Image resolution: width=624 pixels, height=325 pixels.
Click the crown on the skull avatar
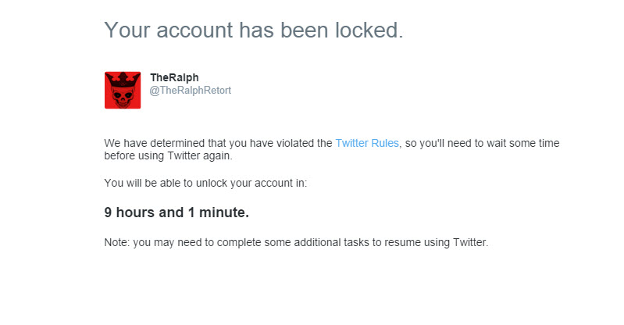(x=123, y=80)
